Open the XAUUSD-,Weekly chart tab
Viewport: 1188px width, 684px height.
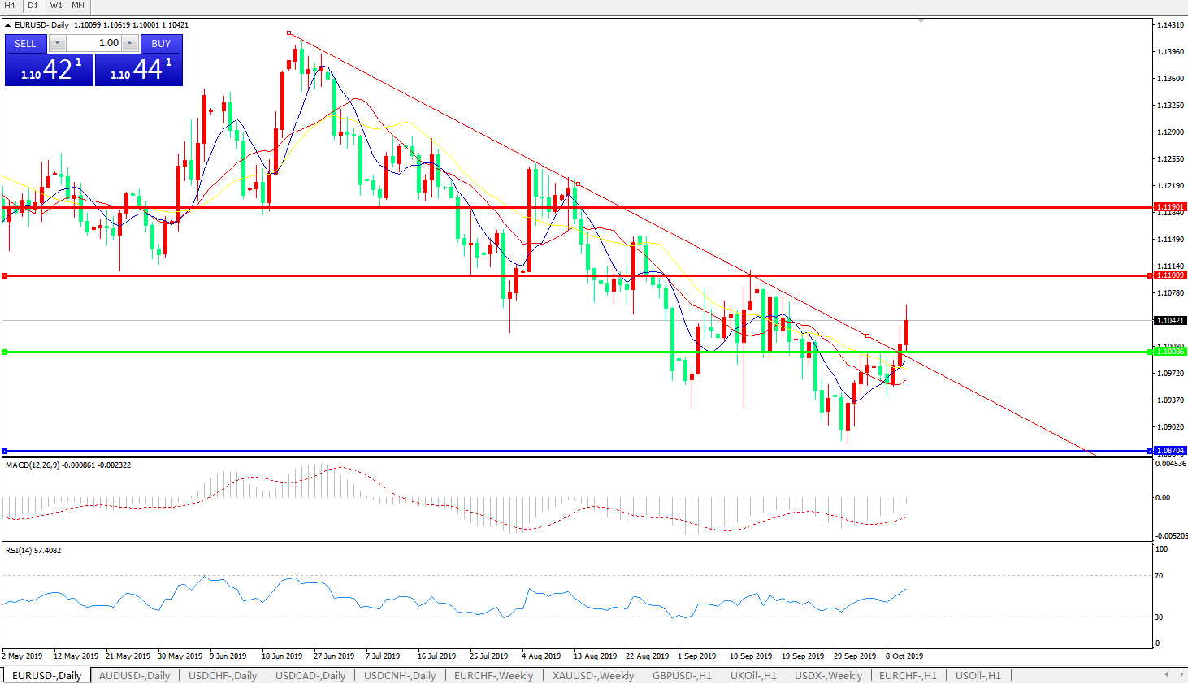592,676
